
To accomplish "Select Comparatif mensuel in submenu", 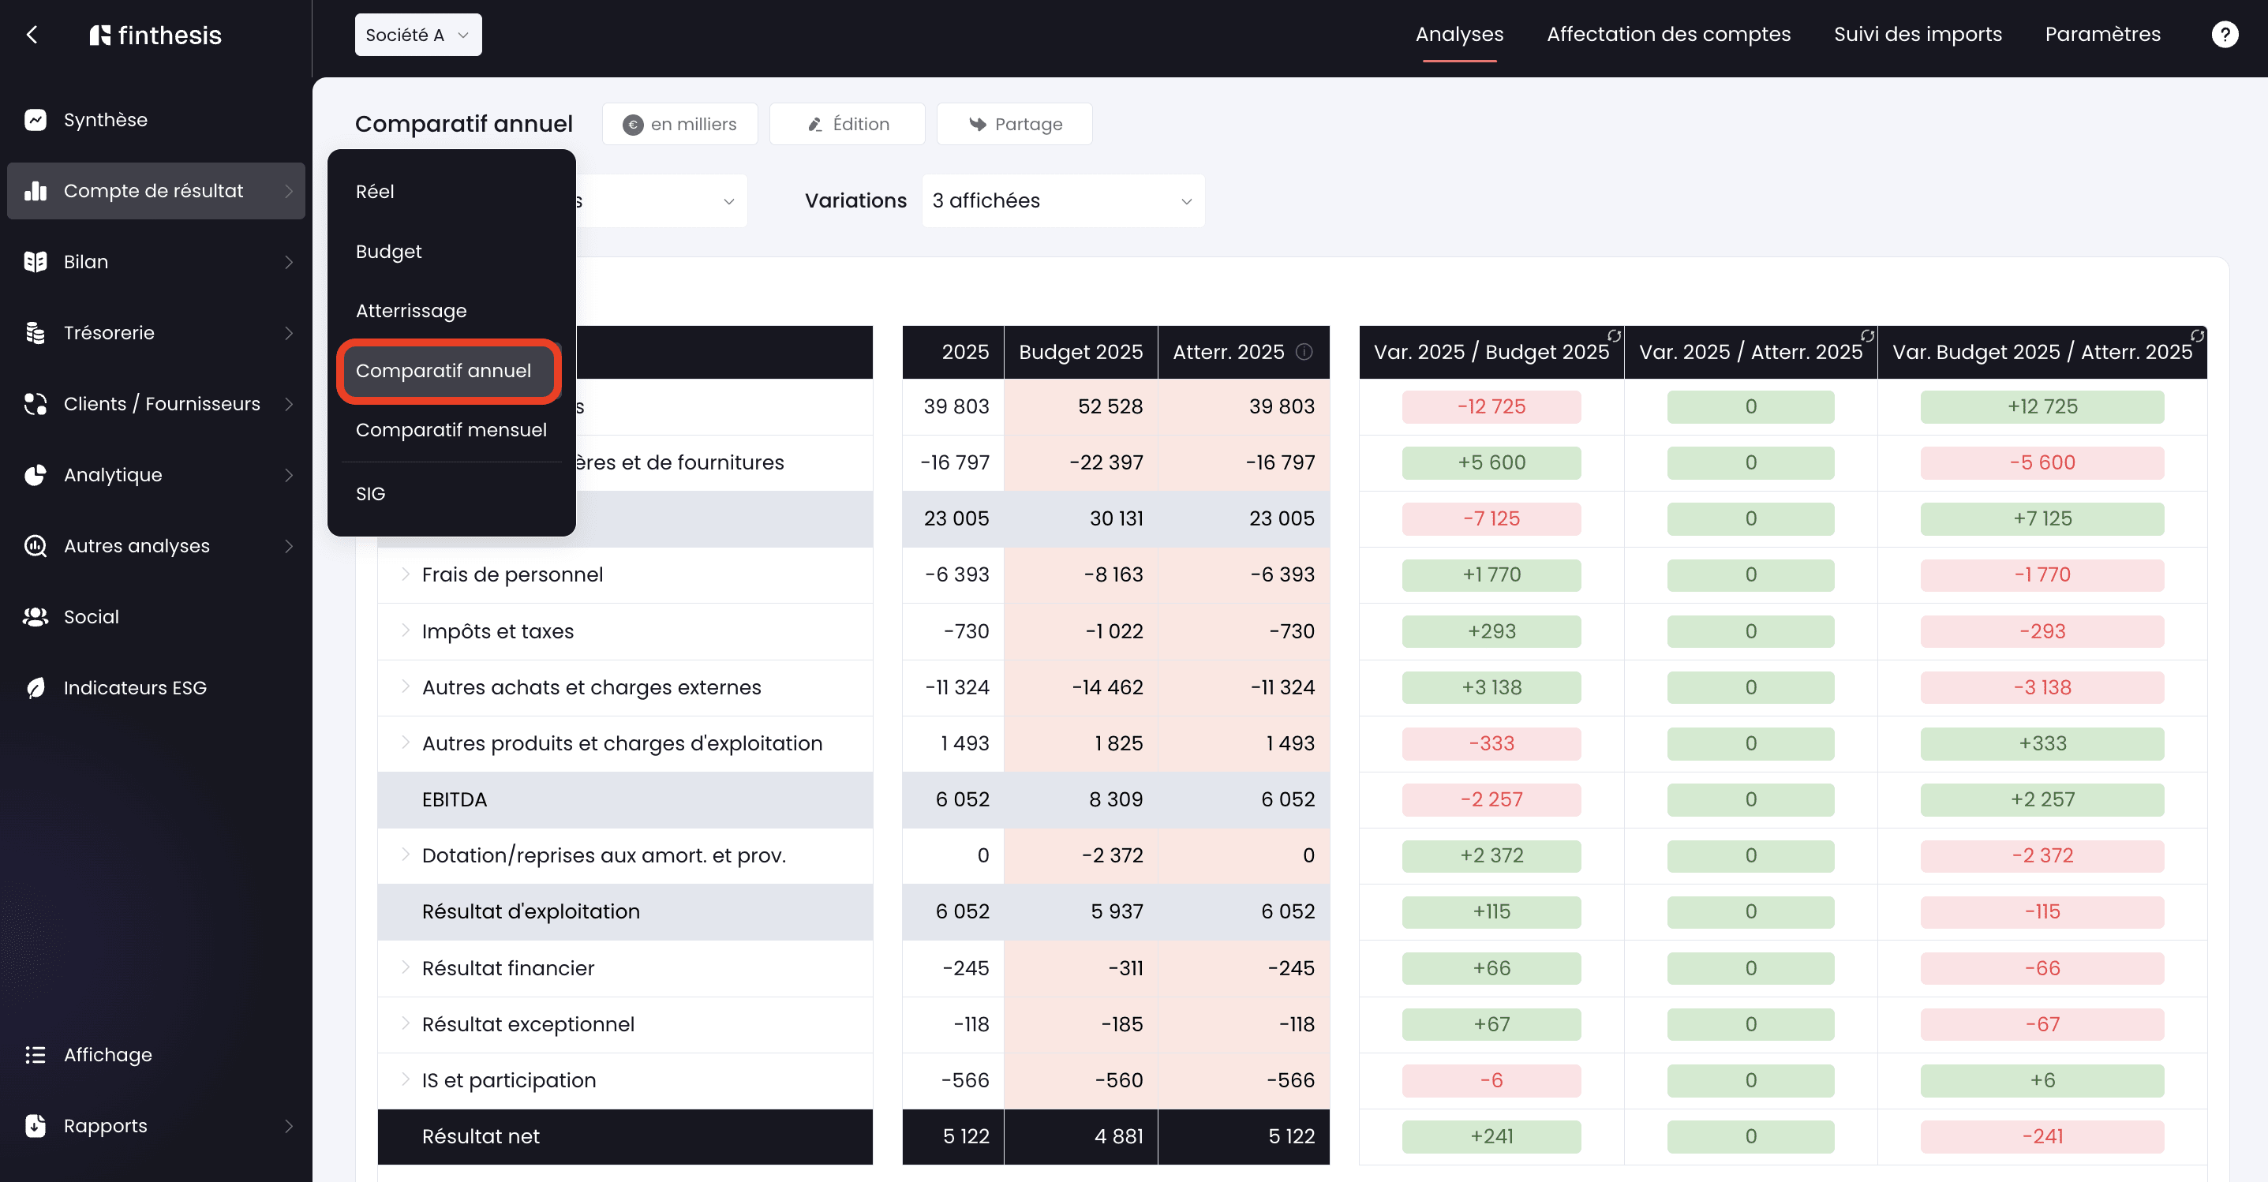I will tap(451, 429).
